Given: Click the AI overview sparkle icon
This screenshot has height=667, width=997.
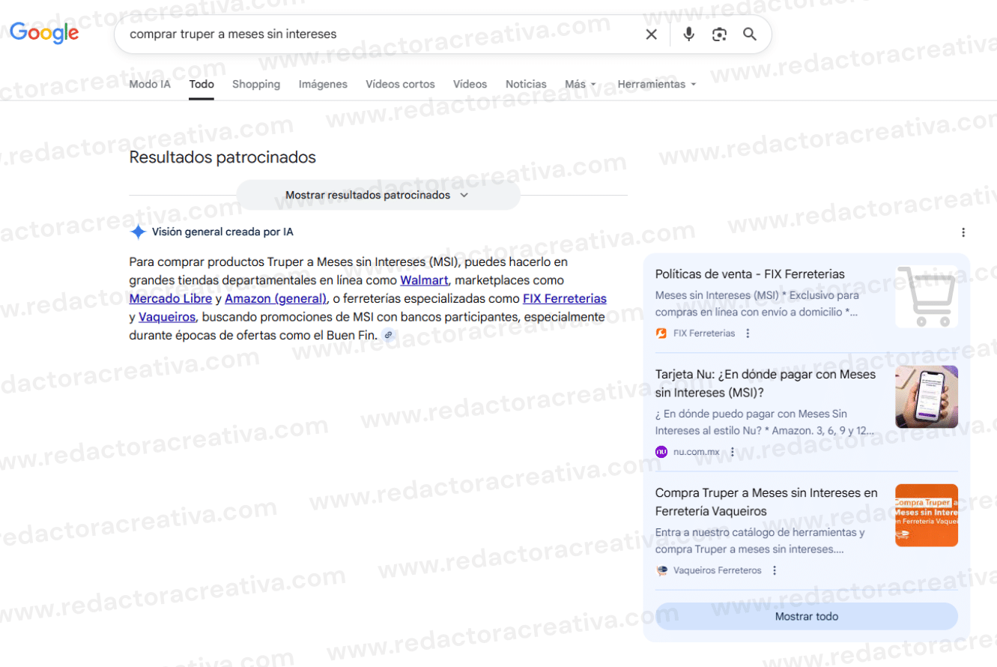Looking at the screenshot, I should tap(138, 232).
